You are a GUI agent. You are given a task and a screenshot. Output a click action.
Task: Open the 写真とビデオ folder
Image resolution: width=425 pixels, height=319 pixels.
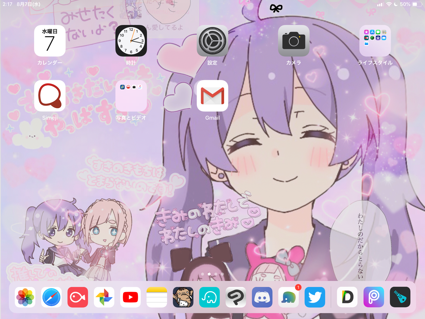coord(131,96)
